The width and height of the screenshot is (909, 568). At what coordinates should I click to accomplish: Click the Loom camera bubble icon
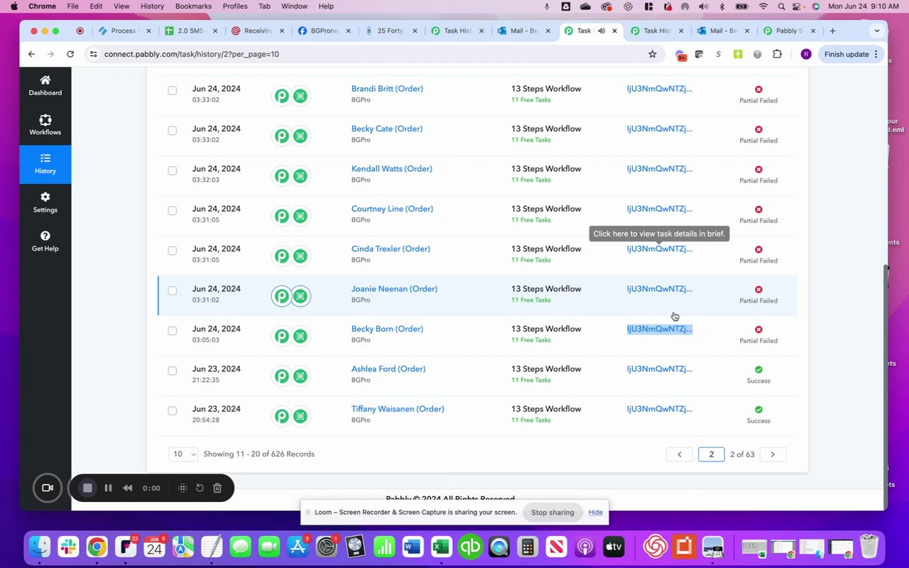[48, 488]
